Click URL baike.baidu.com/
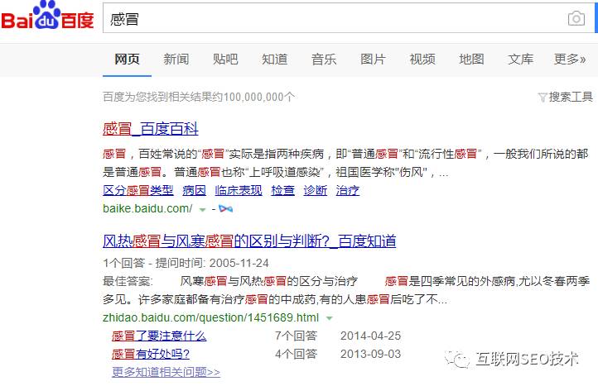This screenshot has width=598, height=386. click(147, 208)
